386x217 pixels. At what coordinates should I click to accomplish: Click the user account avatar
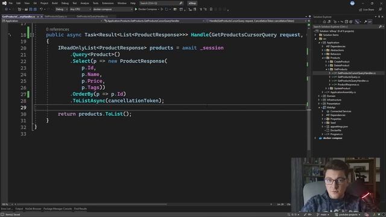click(352, 3)
